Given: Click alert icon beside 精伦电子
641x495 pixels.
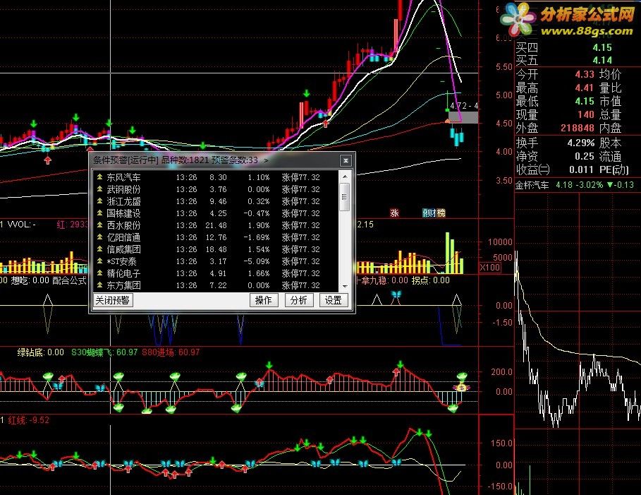Looking at the screenshot, I should point(99,273).
